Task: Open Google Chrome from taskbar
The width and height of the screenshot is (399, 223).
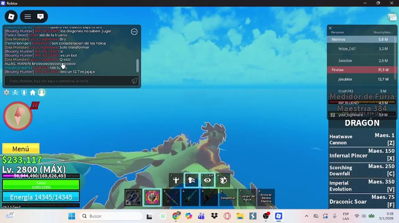Action: click(x=176, y=216)
